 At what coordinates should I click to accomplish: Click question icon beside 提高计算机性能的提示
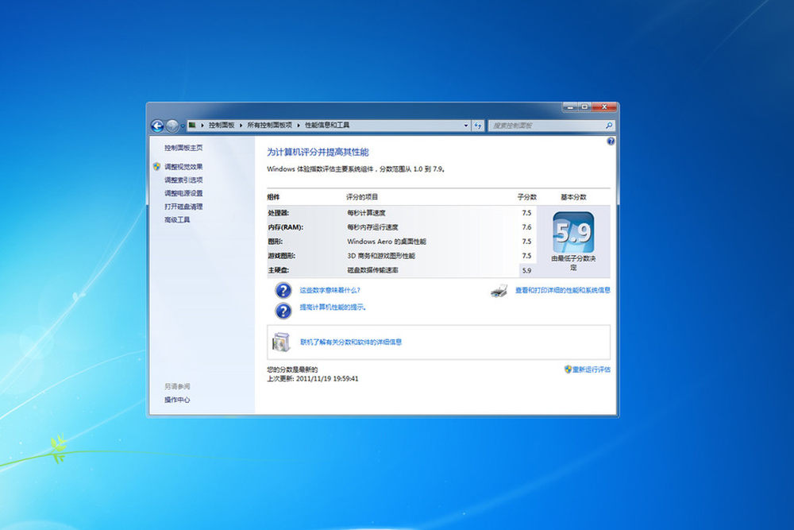(283, 311)
